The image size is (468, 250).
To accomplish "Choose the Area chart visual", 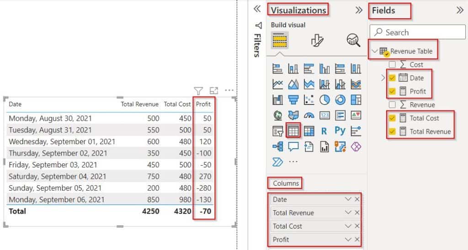I will point(293,84).
